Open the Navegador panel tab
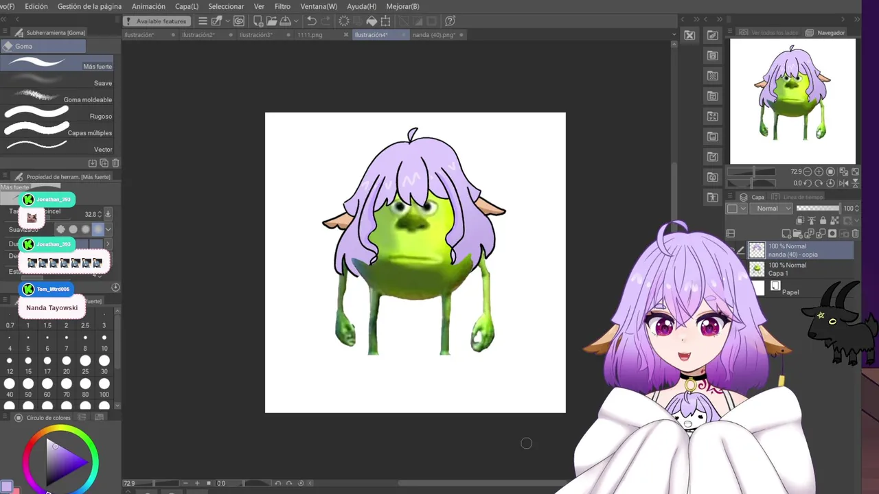This screenshot has height=494, width=879. coord(825,32)
